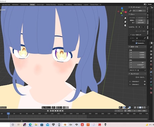This screenshot has height=127, width=154.
Task: Open the Object Constraints properties tab icon
Action: pyautogui.click(x=151, y=82)
